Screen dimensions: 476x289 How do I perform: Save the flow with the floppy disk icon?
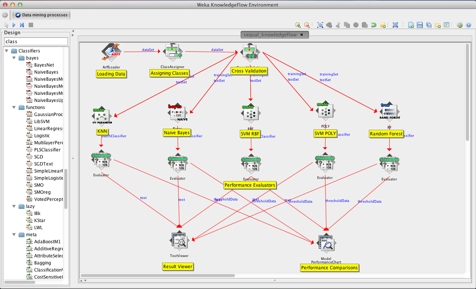(x=420, y=25)
